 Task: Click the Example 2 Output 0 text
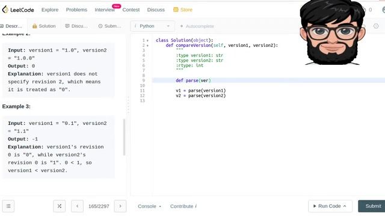point(22,66)
